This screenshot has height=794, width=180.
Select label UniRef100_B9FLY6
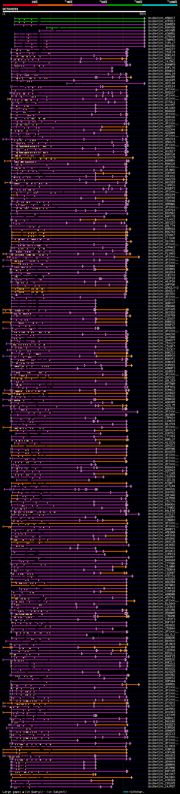coord(161,68)
